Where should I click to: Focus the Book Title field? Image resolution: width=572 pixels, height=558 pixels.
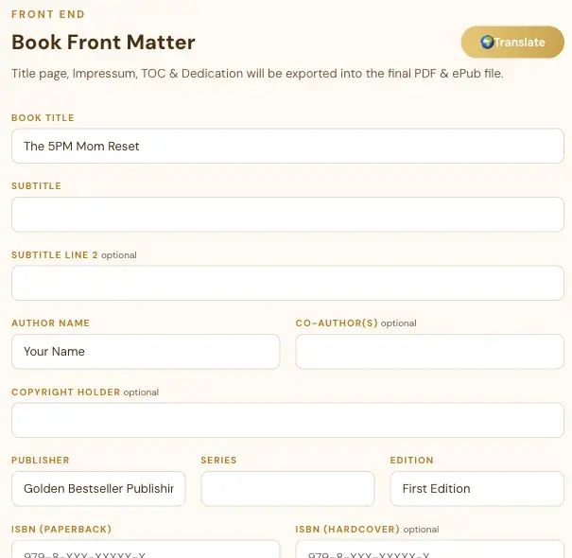(x=287, y=146)
